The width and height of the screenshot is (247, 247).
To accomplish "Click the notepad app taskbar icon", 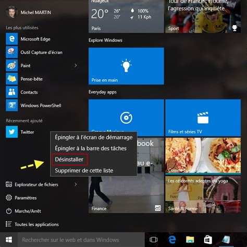I will (x=226, y=240).
